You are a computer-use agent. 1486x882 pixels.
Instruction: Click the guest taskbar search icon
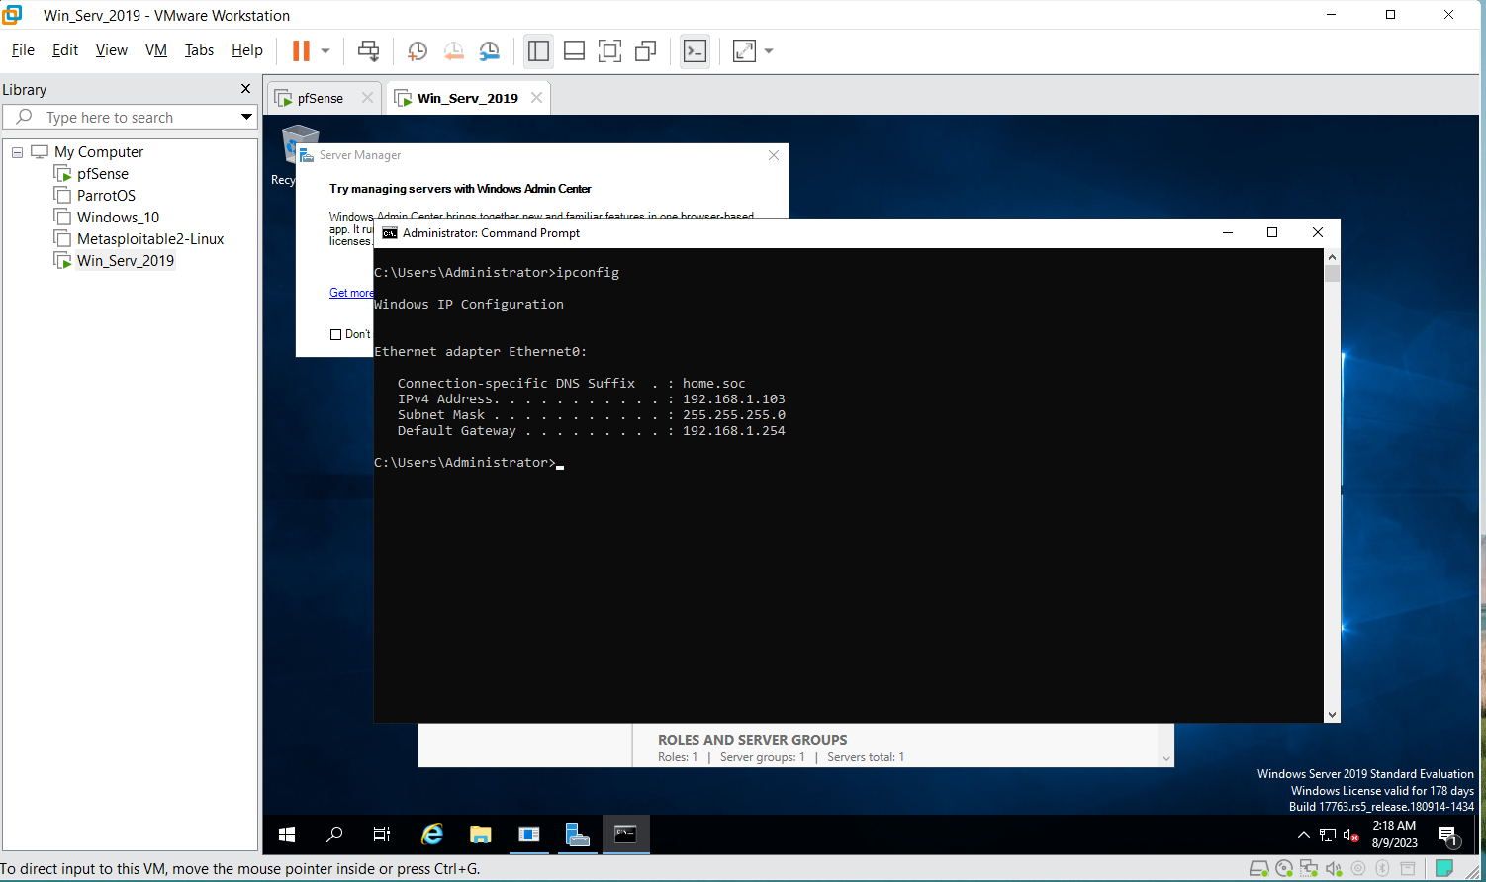334,835
